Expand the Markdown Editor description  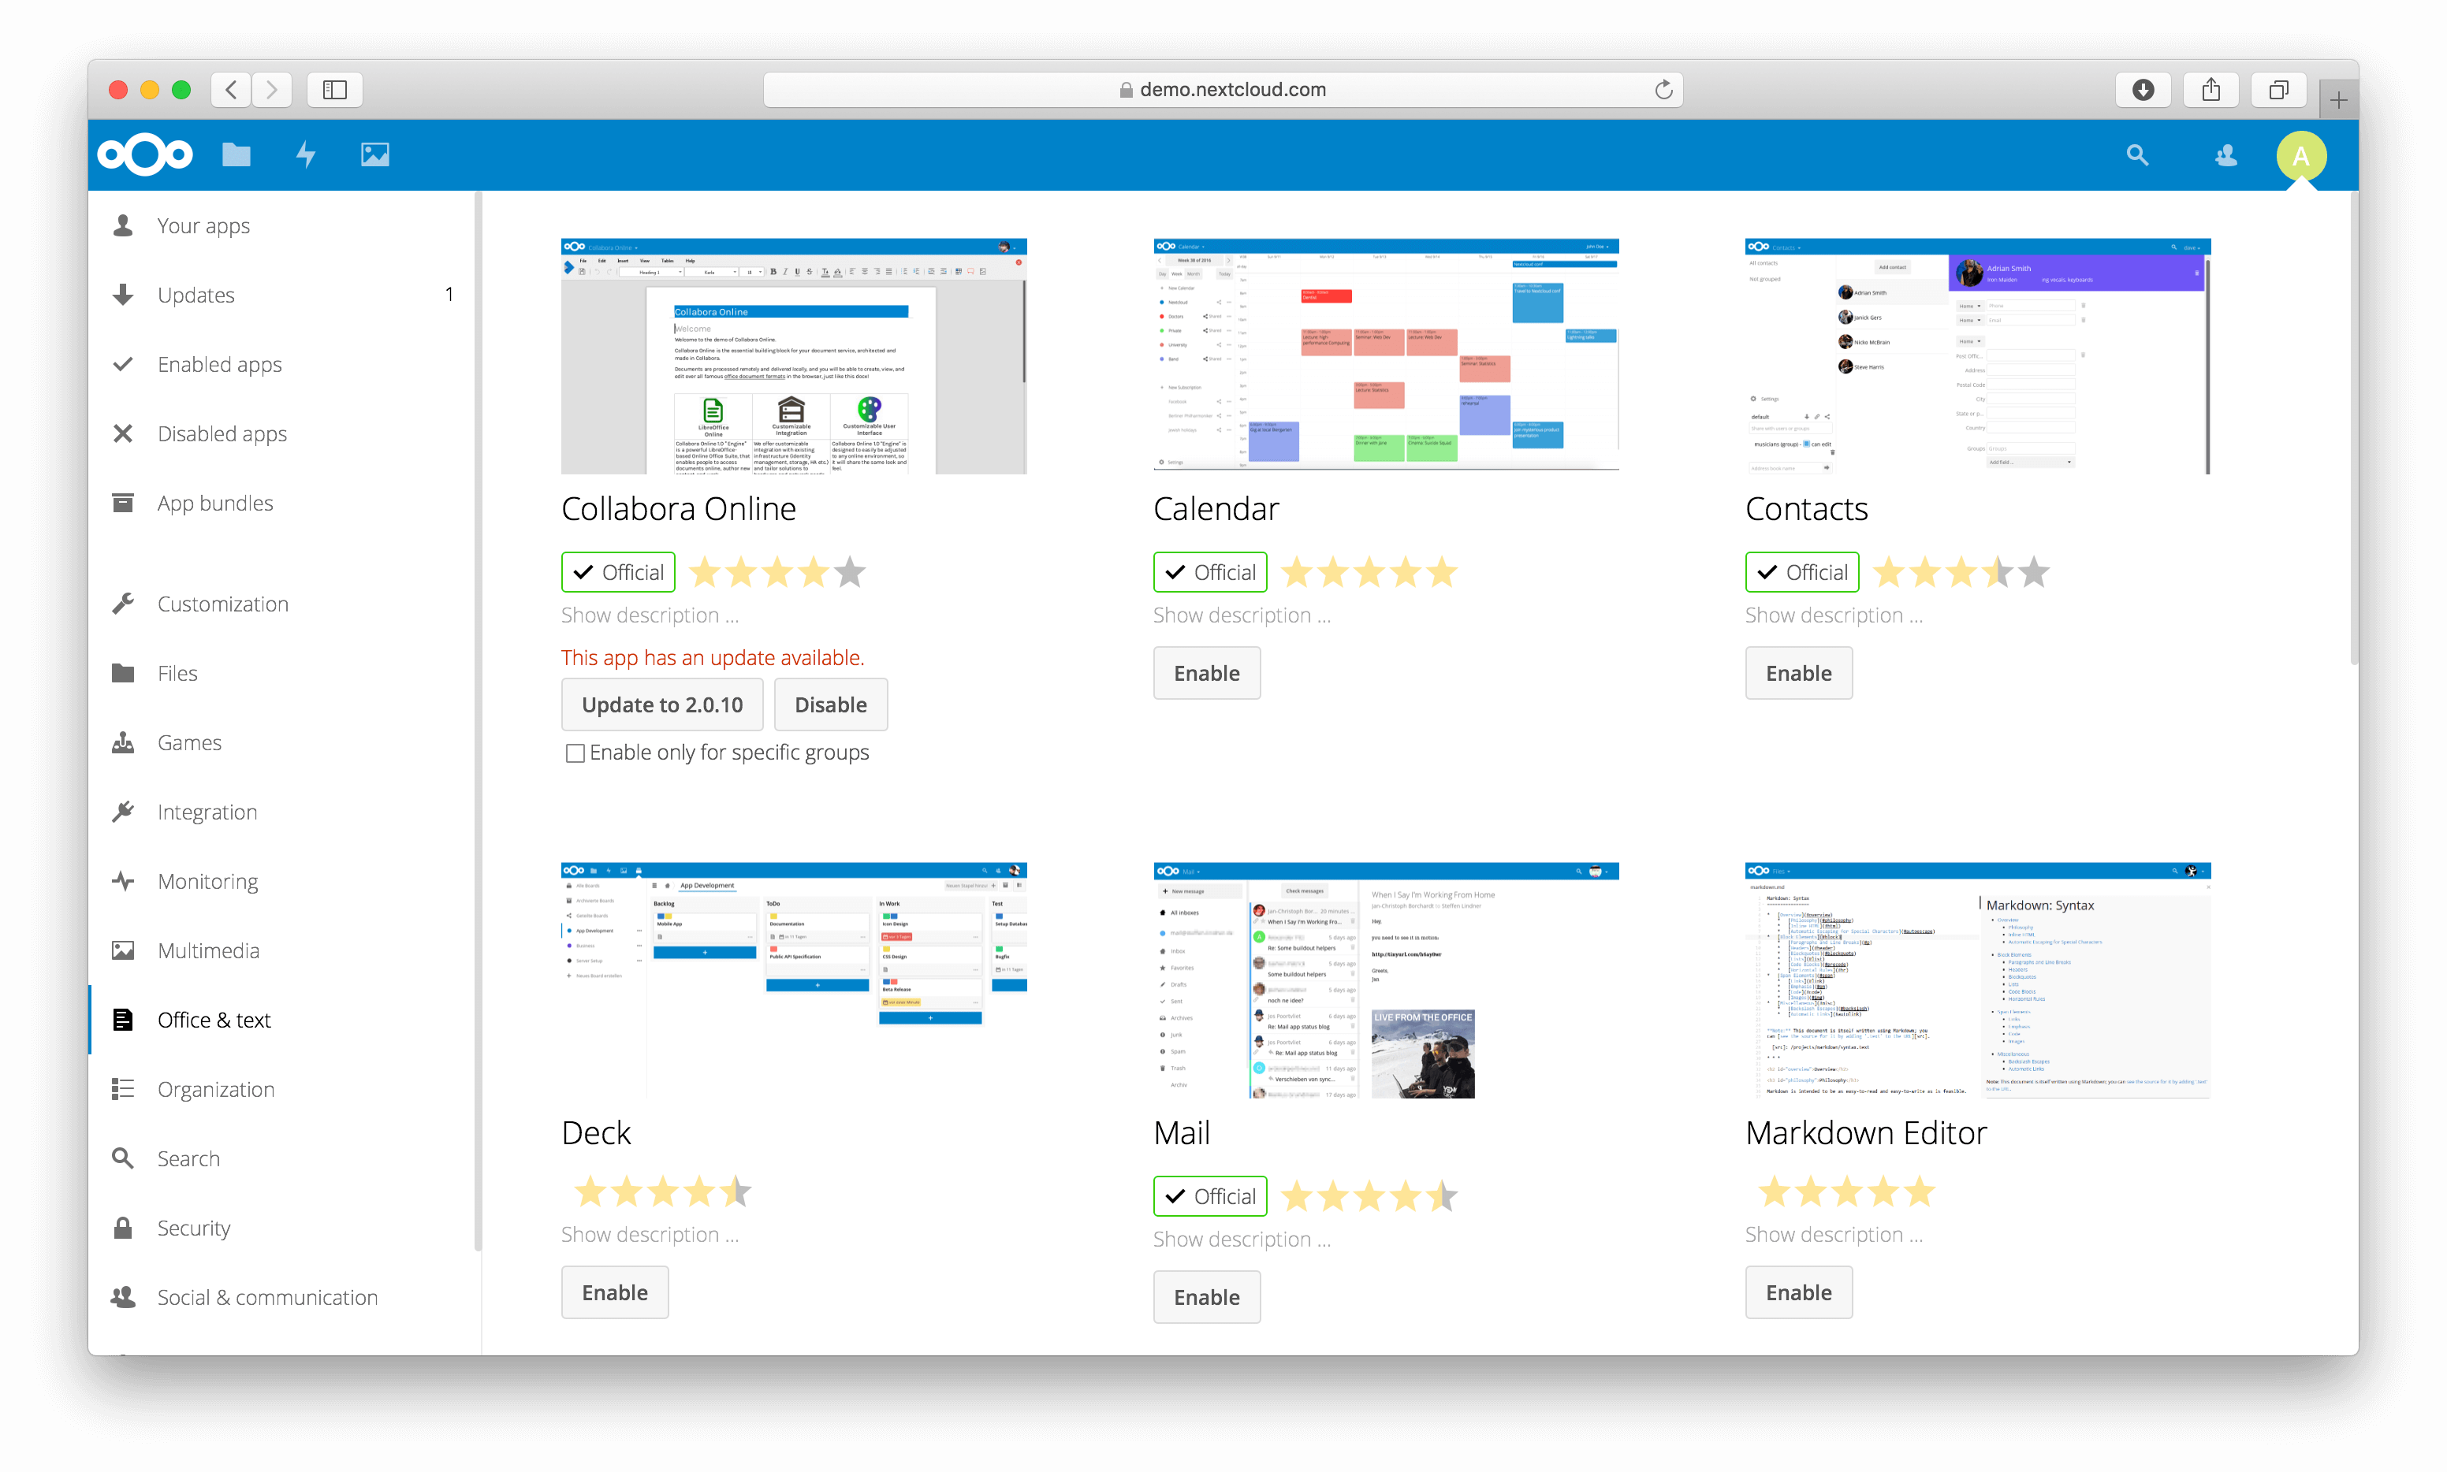point(1834,1234)
